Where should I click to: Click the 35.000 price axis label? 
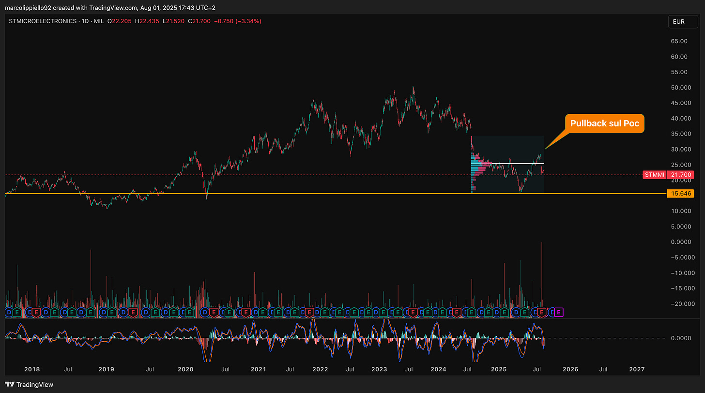[680, 134]
